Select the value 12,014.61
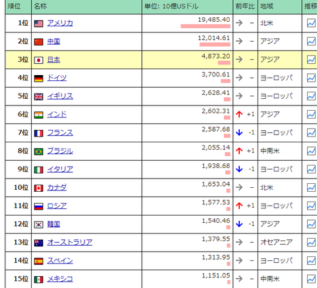 [x=214, y=38]
